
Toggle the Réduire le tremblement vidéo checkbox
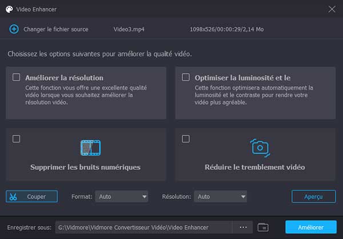tap(185, 138)
